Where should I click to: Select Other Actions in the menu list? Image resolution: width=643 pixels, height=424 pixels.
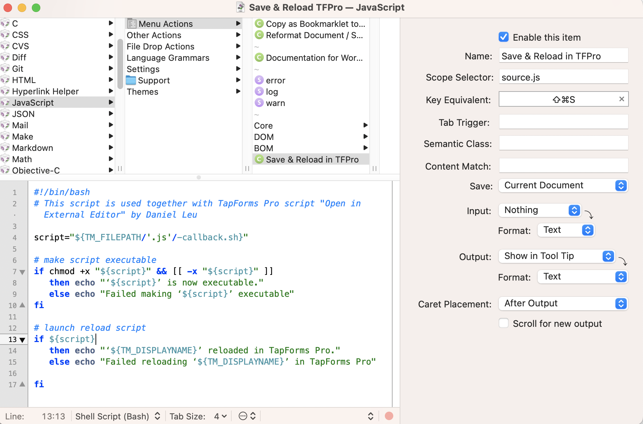(x=154, y=35)
